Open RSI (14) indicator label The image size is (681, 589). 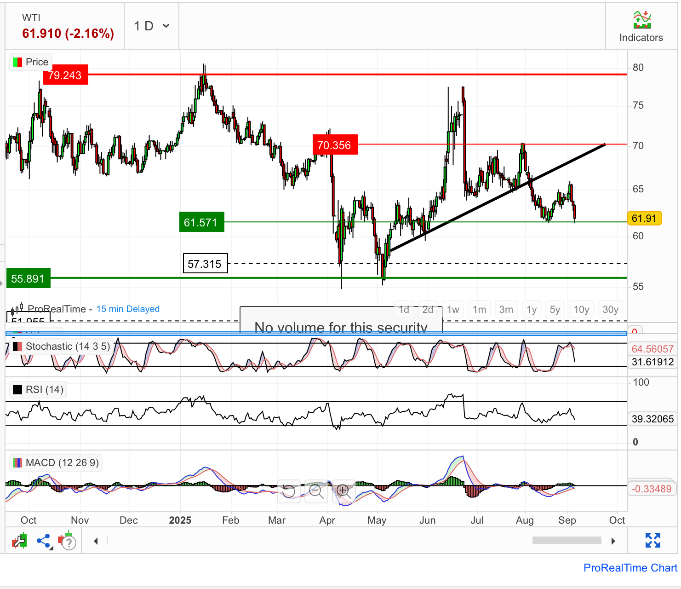[x=38, y=390]
